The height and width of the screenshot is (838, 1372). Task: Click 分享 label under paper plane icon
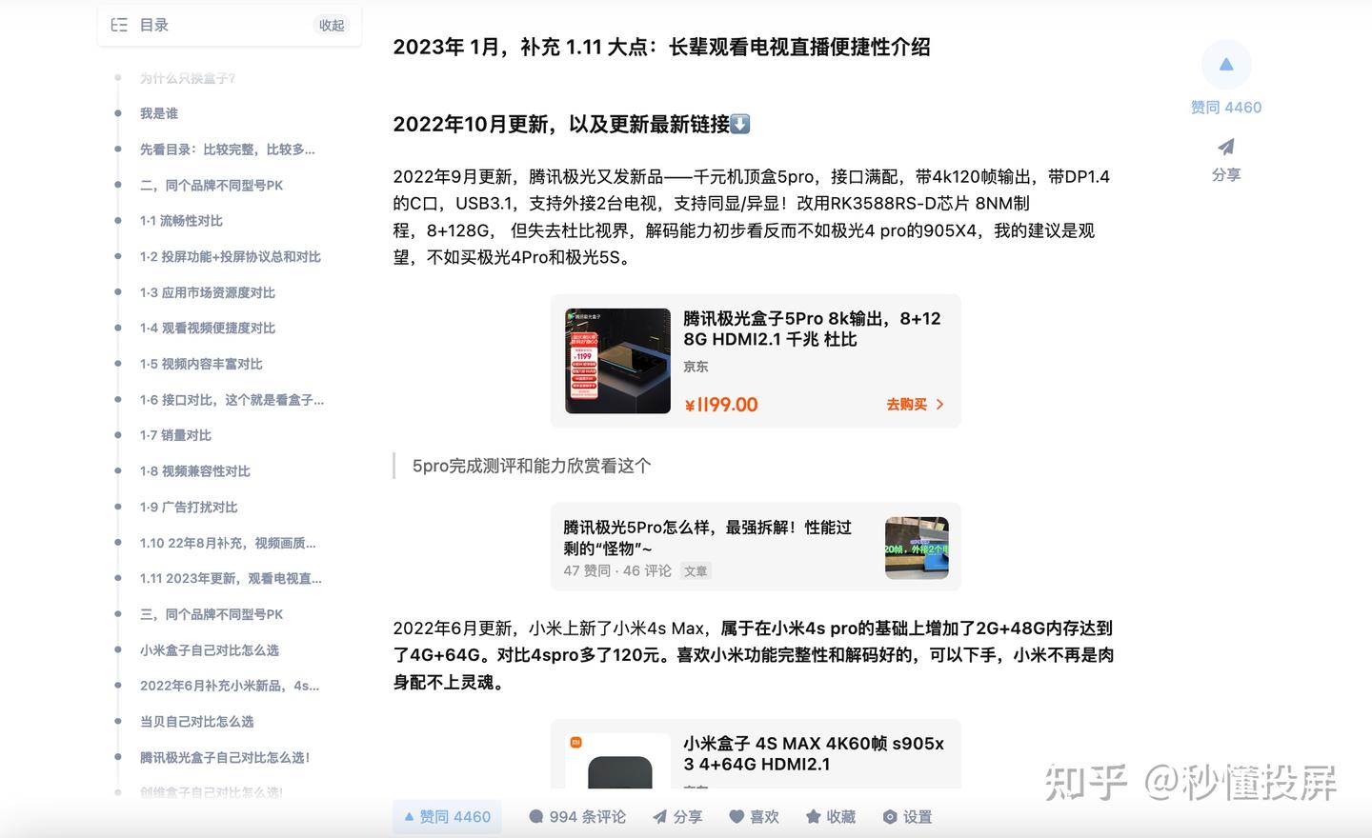1226,175
